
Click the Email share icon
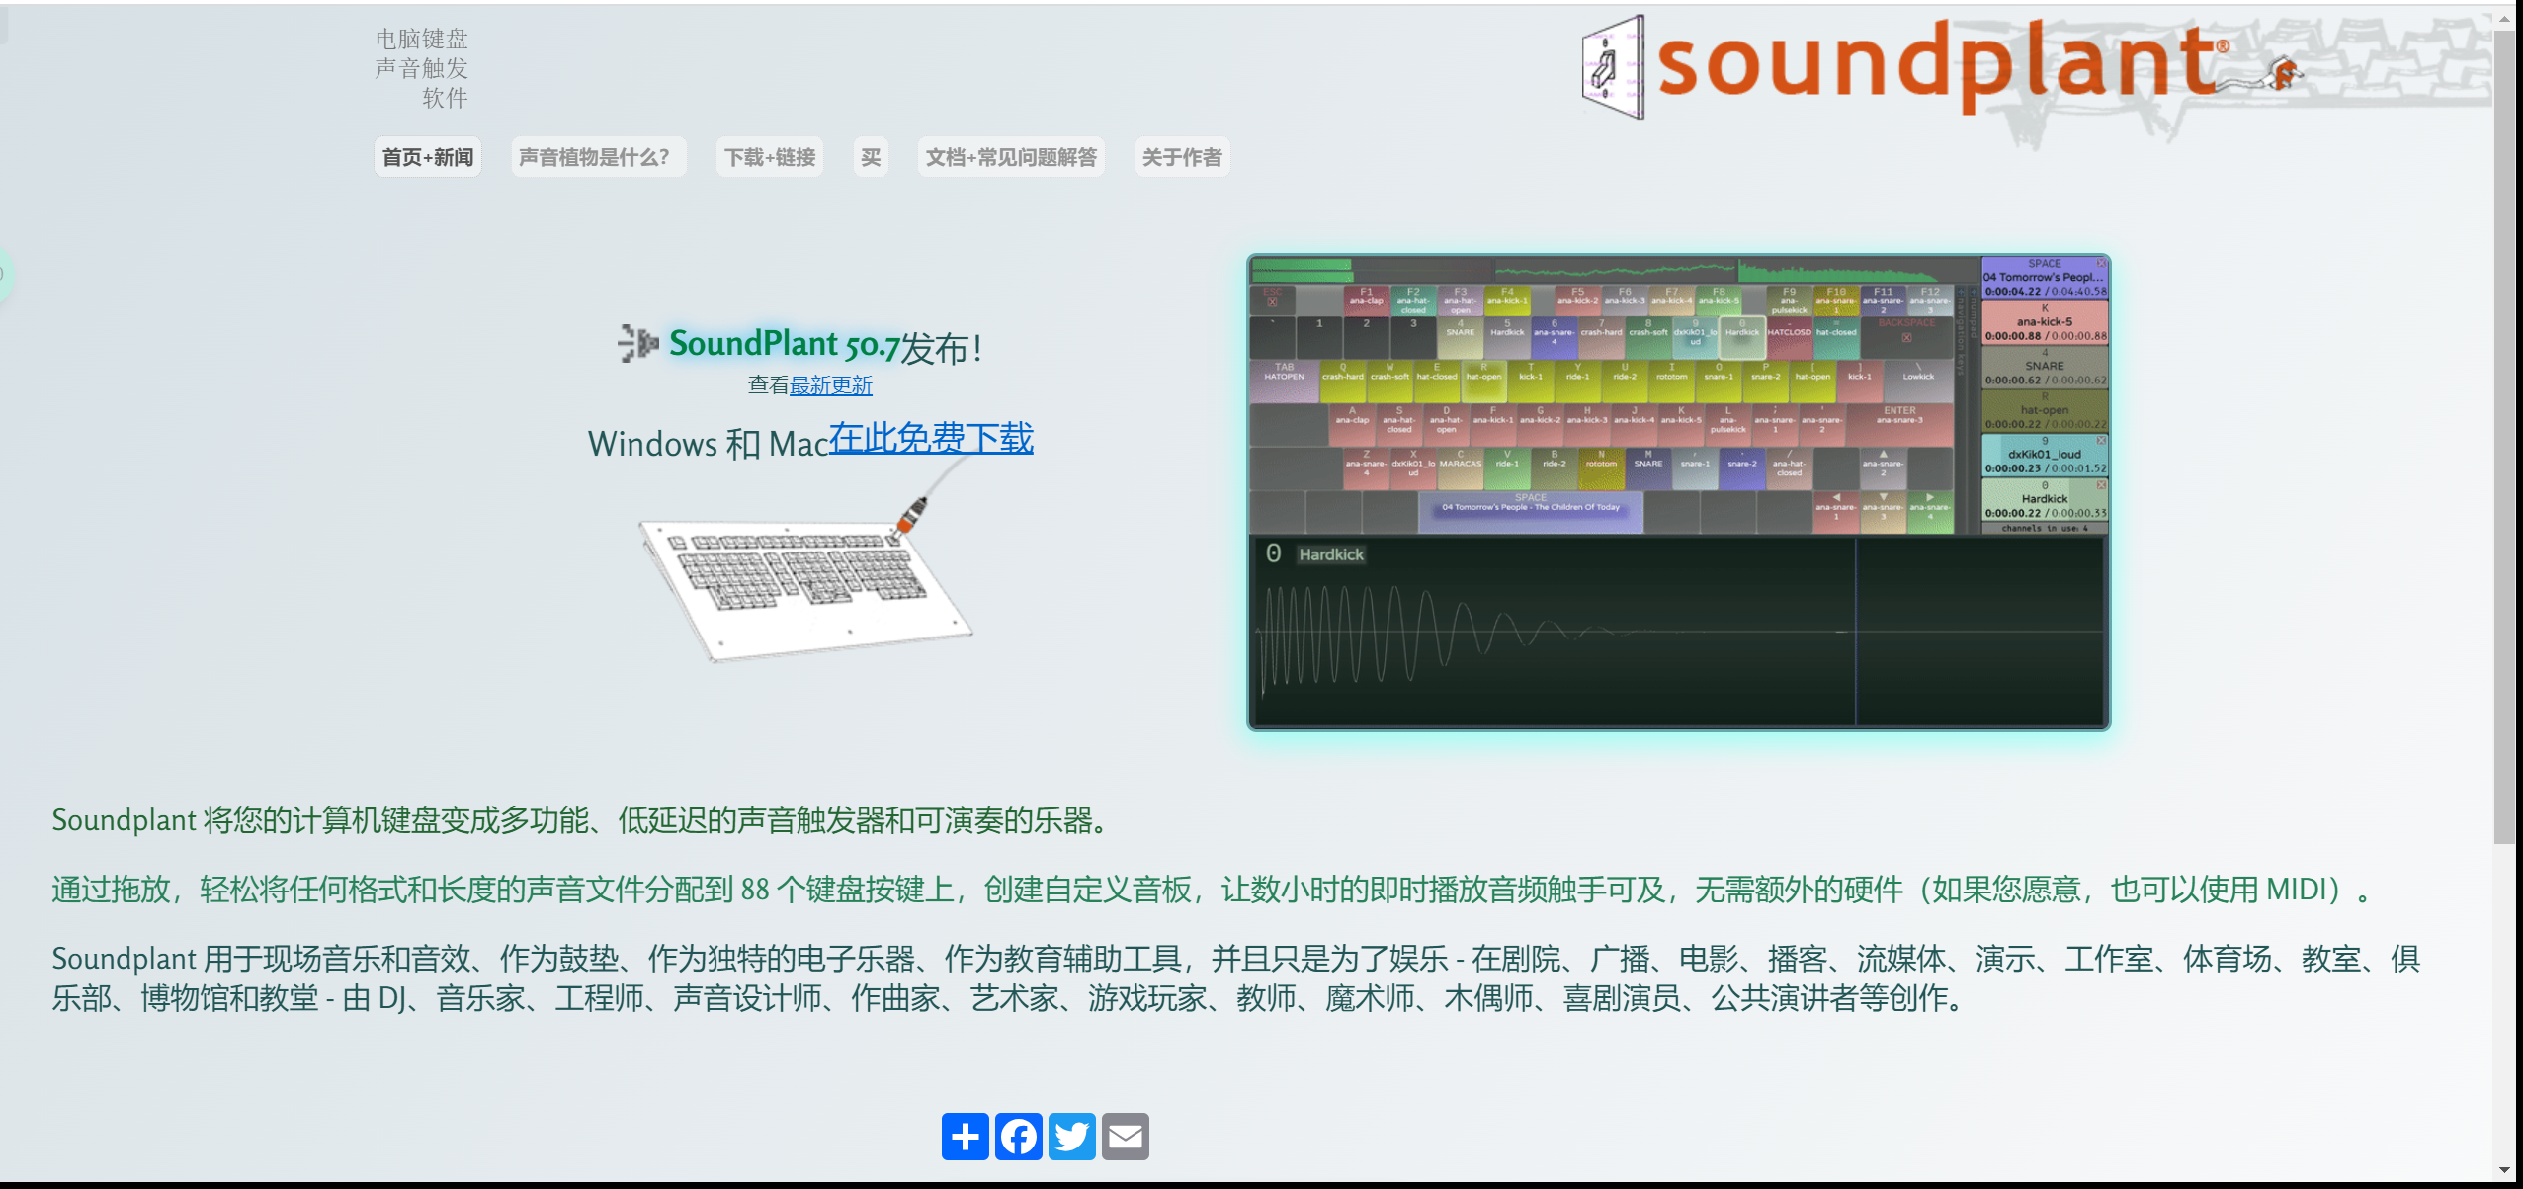pos(1126,1137)
